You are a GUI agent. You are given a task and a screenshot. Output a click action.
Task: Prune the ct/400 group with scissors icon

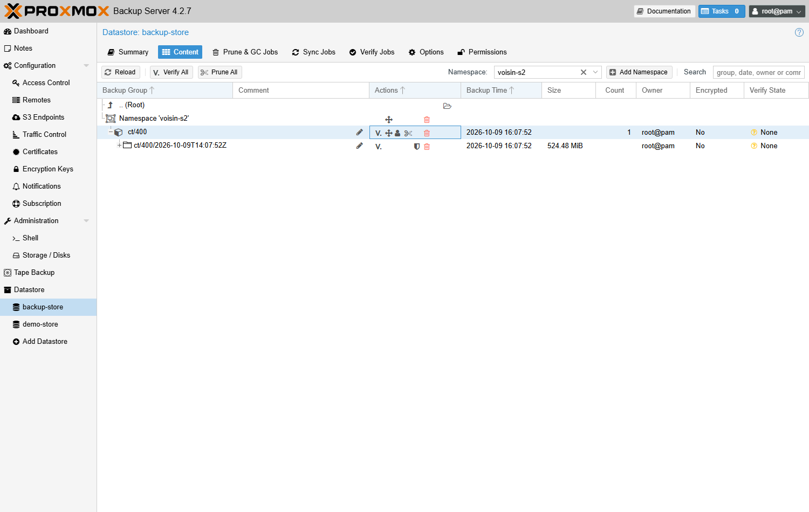[408, 133]
